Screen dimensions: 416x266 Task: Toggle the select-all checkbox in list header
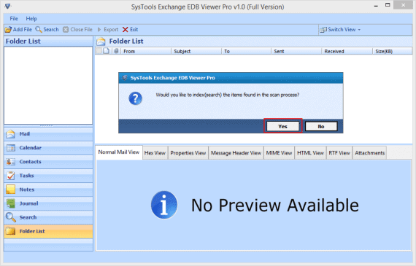99,51
